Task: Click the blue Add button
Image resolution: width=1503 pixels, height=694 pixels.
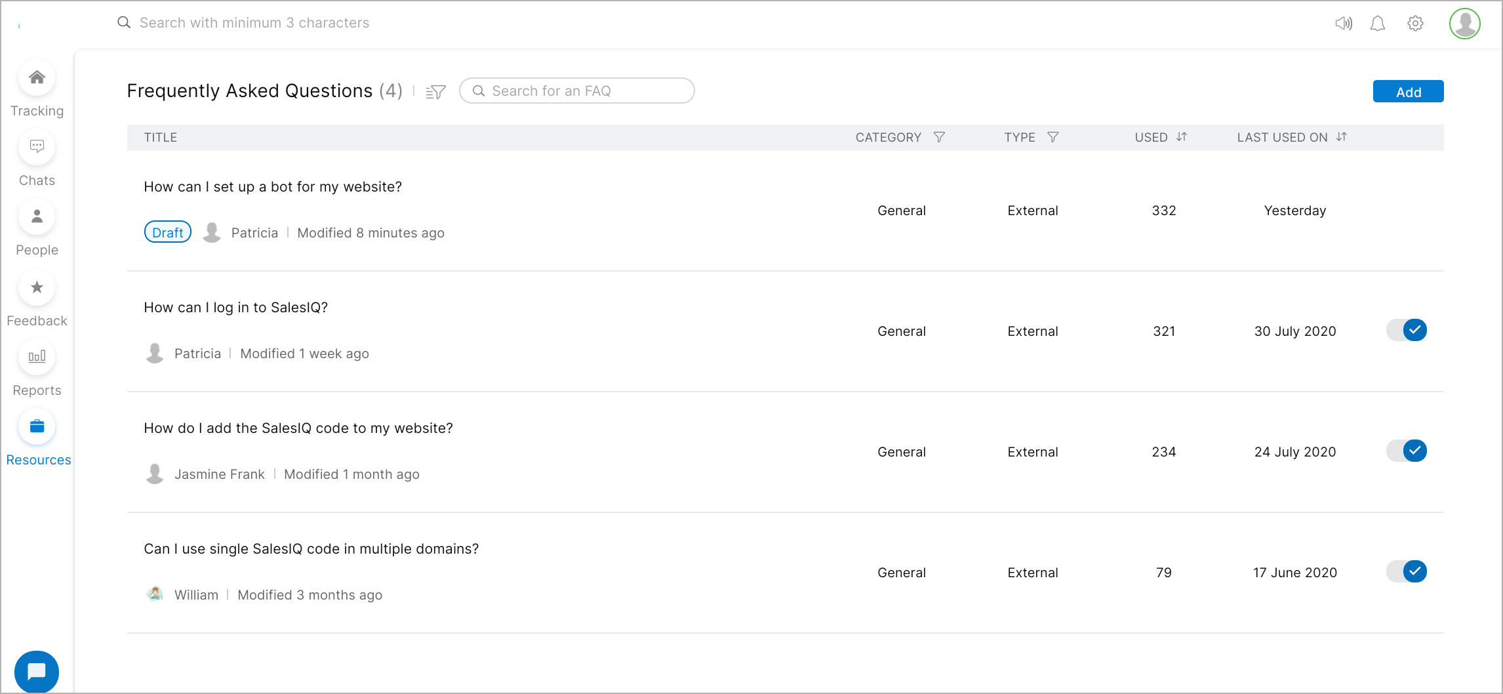Action: tap(1408, 92)
